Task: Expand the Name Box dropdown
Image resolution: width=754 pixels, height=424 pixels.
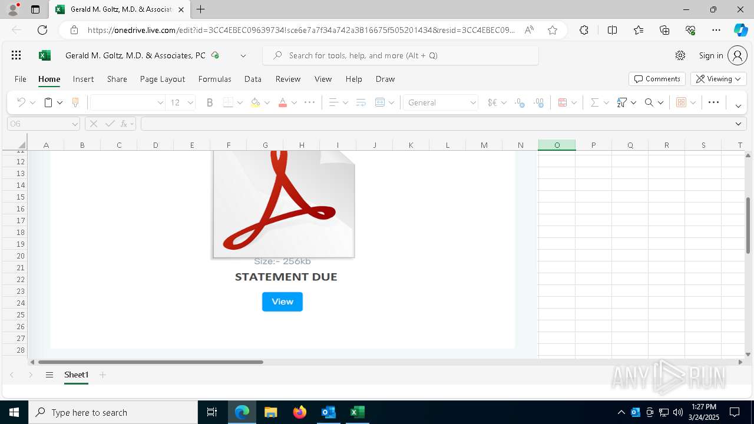Action: [x=75, y=124]
